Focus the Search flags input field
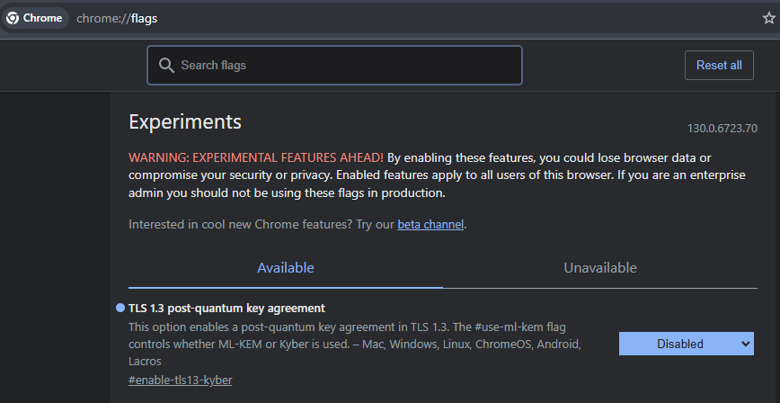 (x=334, y=66)
